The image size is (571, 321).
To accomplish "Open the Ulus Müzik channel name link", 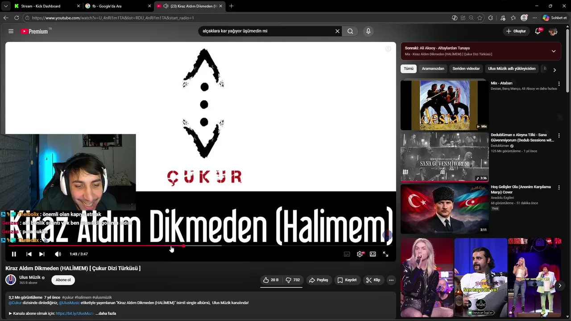I will coord(30,277).
